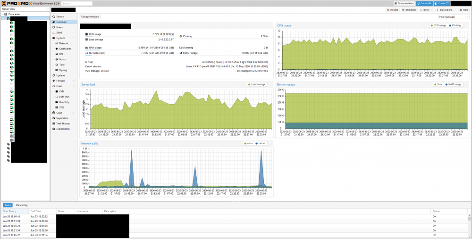This screenshot has width=472, height=239.
Task: Click the Node column header
Action: pyautogui.click(x=66, y=211)
